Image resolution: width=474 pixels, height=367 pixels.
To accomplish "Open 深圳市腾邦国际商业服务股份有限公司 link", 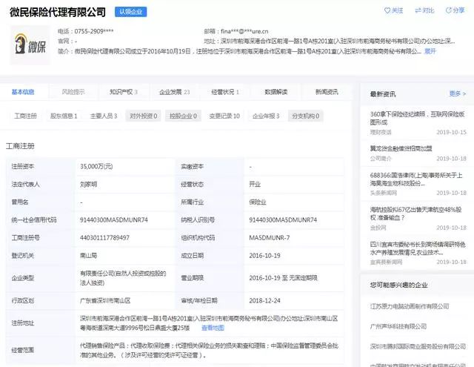I will click(x=418, y=346).
